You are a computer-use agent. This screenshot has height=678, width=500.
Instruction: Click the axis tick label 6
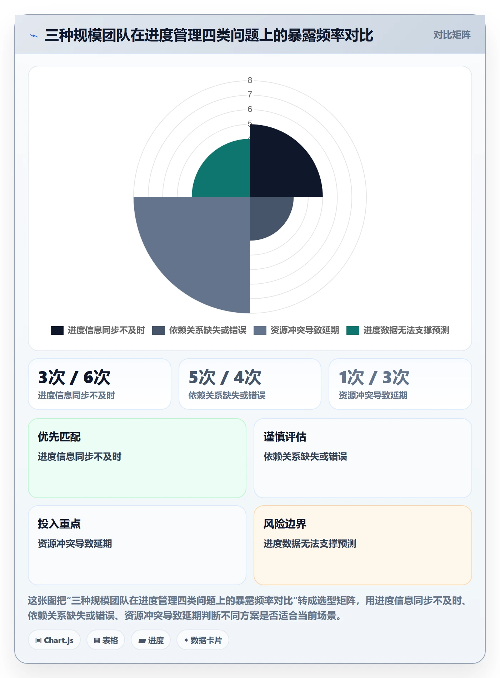(250, 109)
